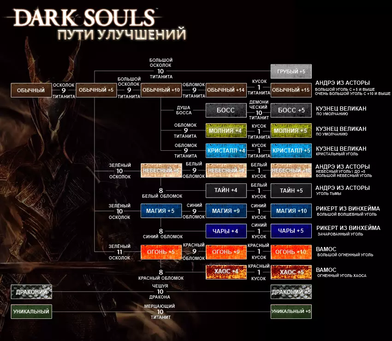This screenshot has width=392, height=341.
Task: Select the green УНИКАЛЬНЫЙ base box
Action: click(31, 312)
